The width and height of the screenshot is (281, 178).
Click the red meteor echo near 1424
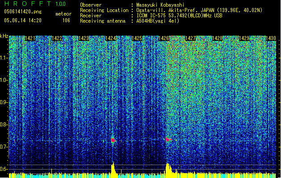click(113, 140)
